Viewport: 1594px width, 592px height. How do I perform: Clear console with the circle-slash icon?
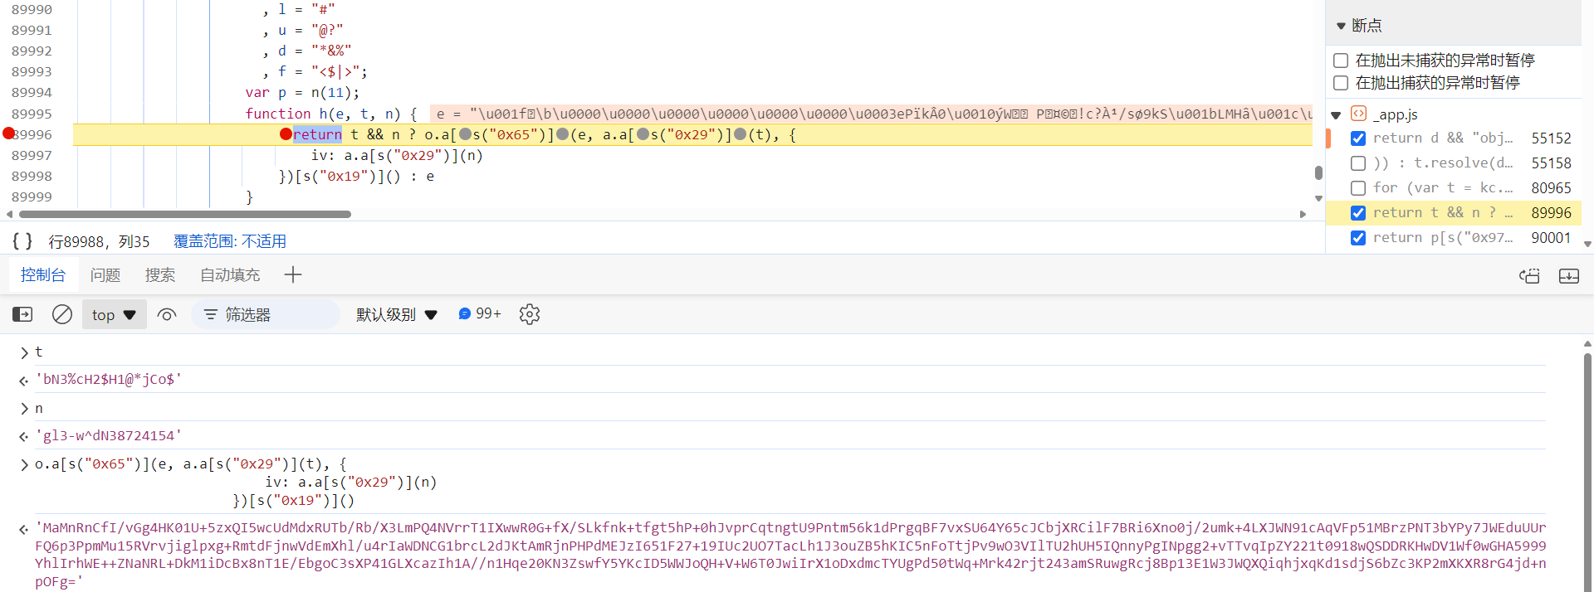click(62, 314)
